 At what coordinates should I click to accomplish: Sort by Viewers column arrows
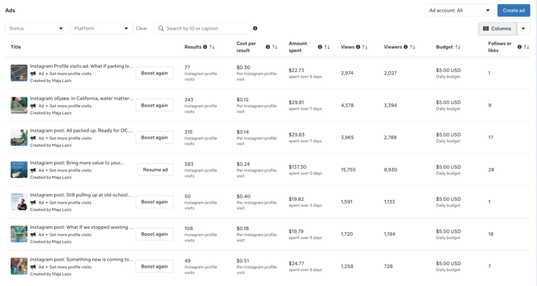pyautogui.click(x=412, y=47)
